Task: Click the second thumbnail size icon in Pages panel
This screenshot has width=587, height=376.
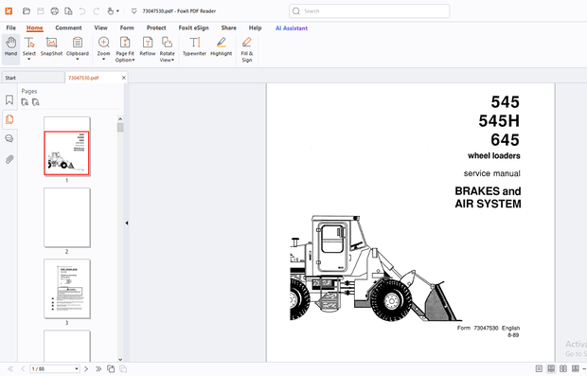Action: point(36,102)
